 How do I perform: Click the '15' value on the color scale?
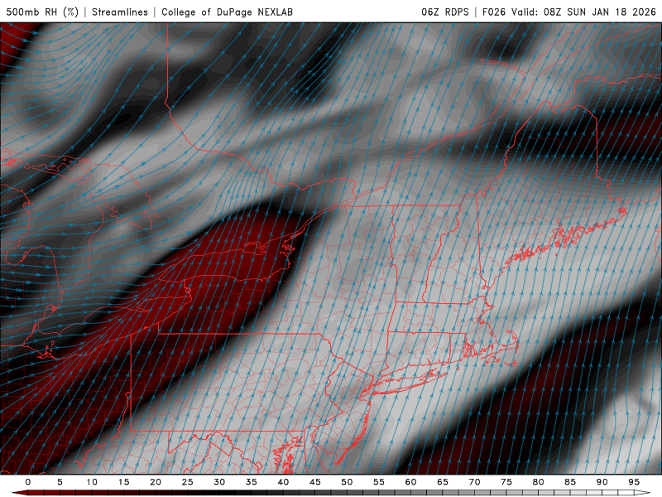point(123,482)
